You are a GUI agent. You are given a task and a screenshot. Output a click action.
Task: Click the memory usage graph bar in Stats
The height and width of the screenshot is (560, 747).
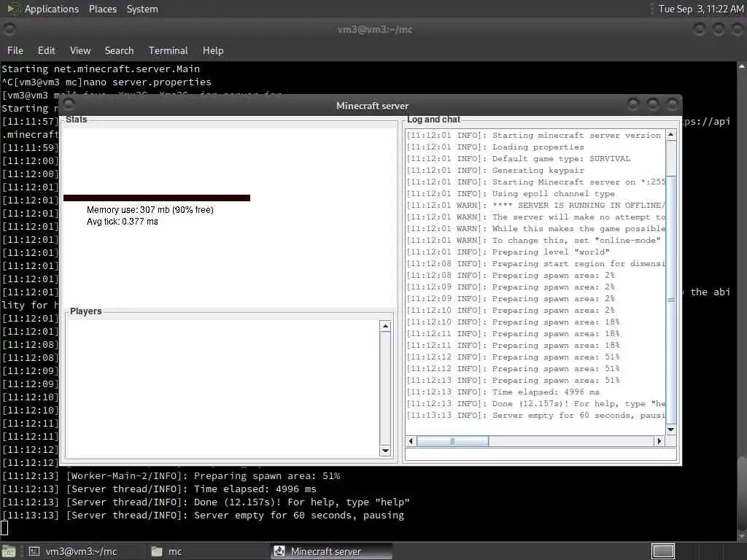(x=157, y=198)
